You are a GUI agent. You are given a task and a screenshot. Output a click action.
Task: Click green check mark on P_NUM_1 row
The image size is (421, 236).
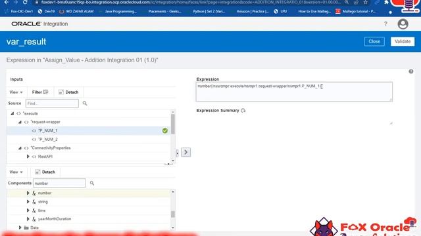point(165,130)
